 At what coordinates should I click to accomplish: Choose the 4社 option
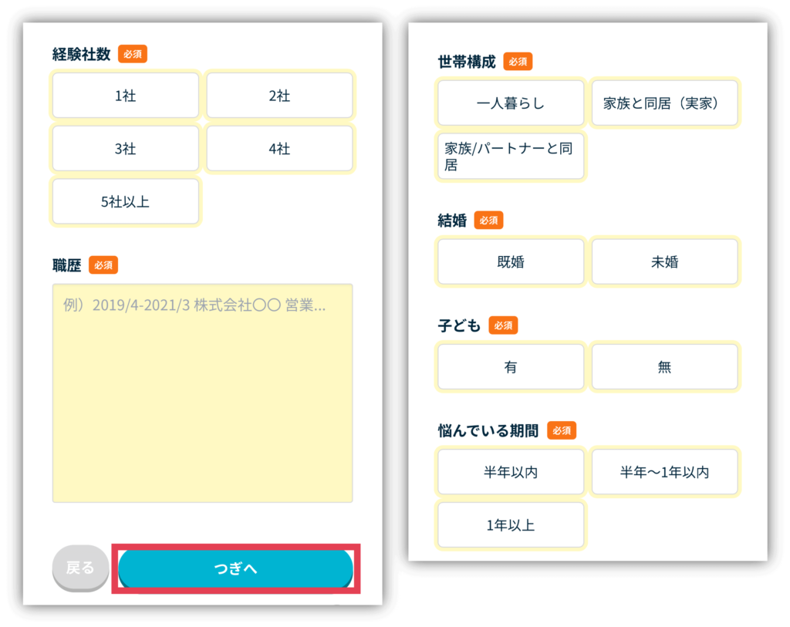coord(279,149)
